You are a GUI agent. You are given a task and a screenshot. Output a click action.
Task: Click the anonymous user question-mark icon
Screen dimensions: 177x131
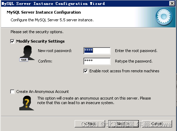[27, 103]
